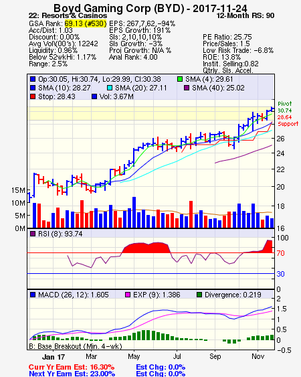
Task: Click the green Divergence legend swatch
Action: click(199, 295)
